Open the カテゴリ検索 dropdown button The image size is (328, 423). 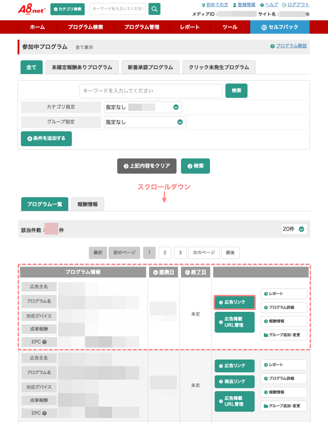67,9
